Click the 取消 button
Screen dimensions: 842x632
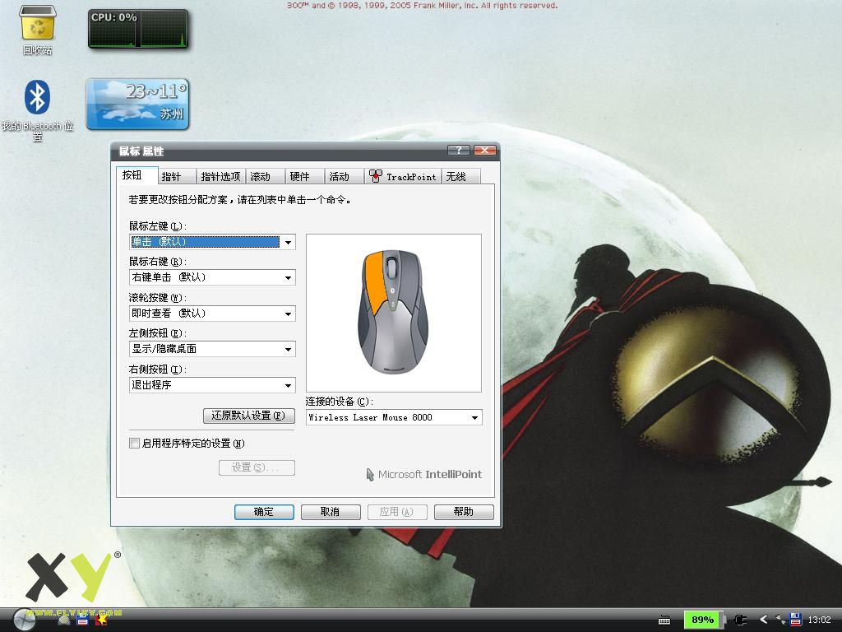point(331,512)
